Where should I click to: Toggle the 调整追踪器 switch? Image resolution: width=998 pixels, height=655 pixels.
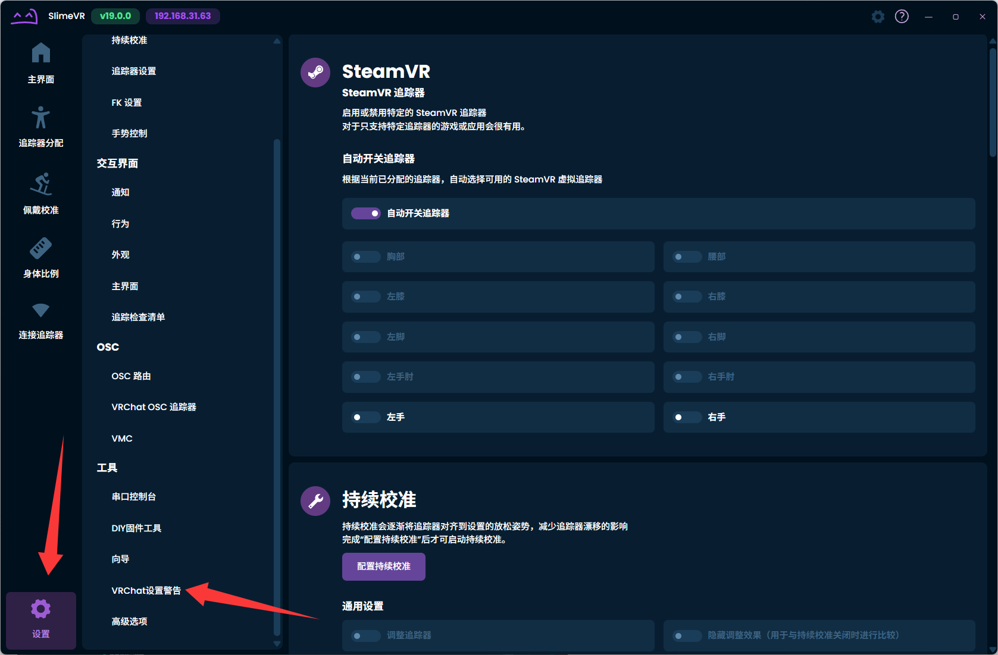click(366, 636)
